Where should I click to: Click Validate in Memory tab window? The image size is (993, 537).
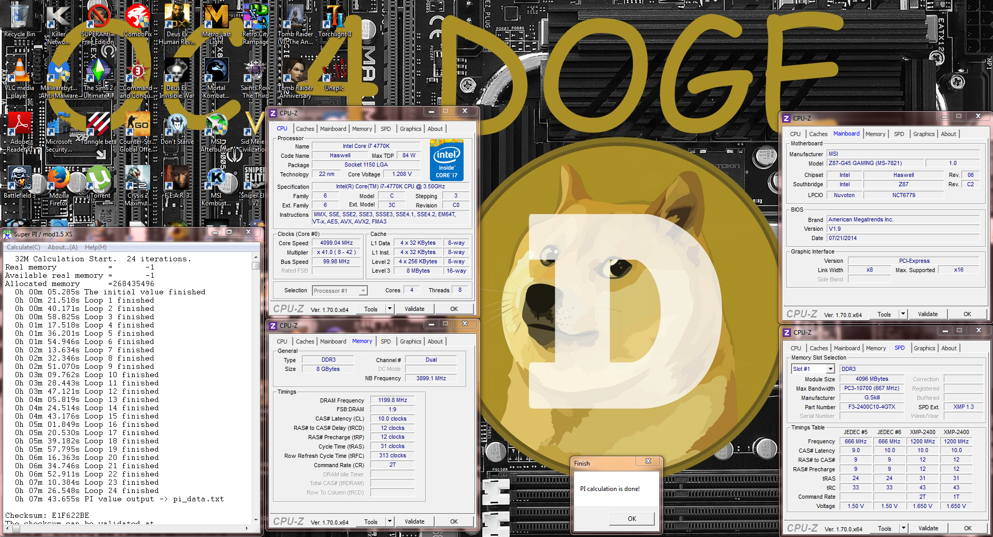click(414, 521)
